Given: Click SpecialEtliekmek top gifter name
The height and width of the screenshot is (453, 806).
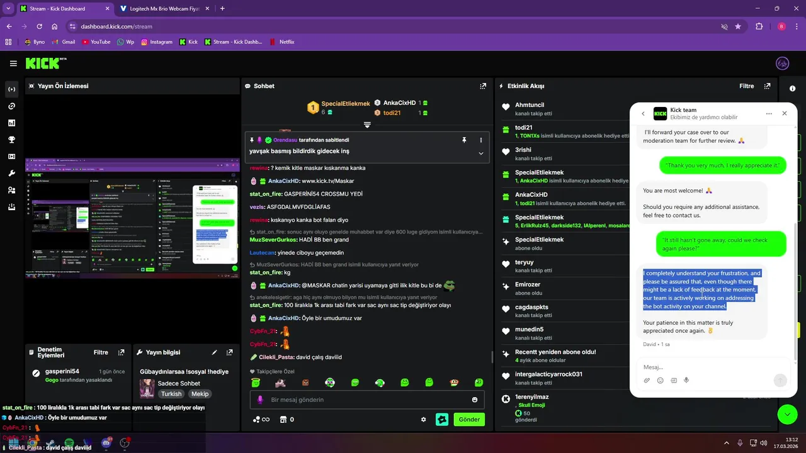Looking at the screenshot, I should (x=346, y=104).
